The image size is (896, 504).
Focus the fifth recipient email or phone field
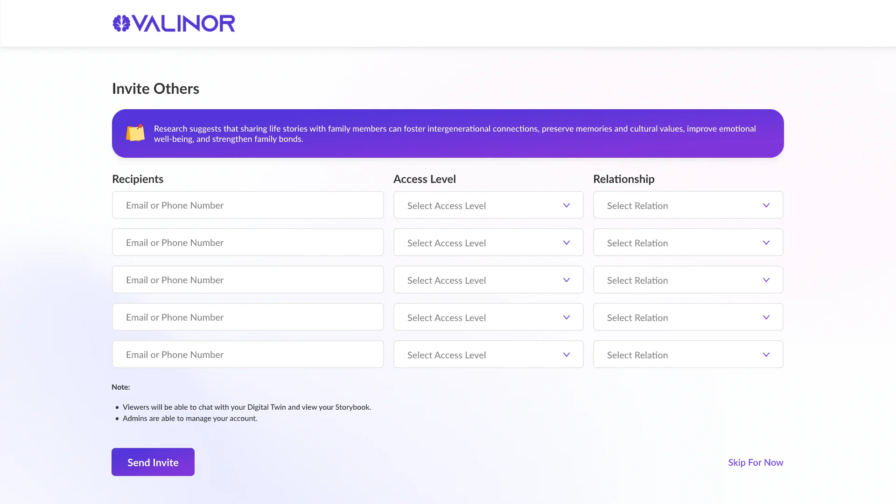(248, 354)
